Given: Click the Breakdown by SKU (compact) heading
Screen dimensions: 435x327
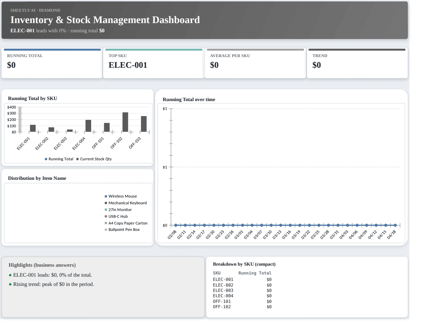Looking at the screenshot, I should tap(244, 264).
